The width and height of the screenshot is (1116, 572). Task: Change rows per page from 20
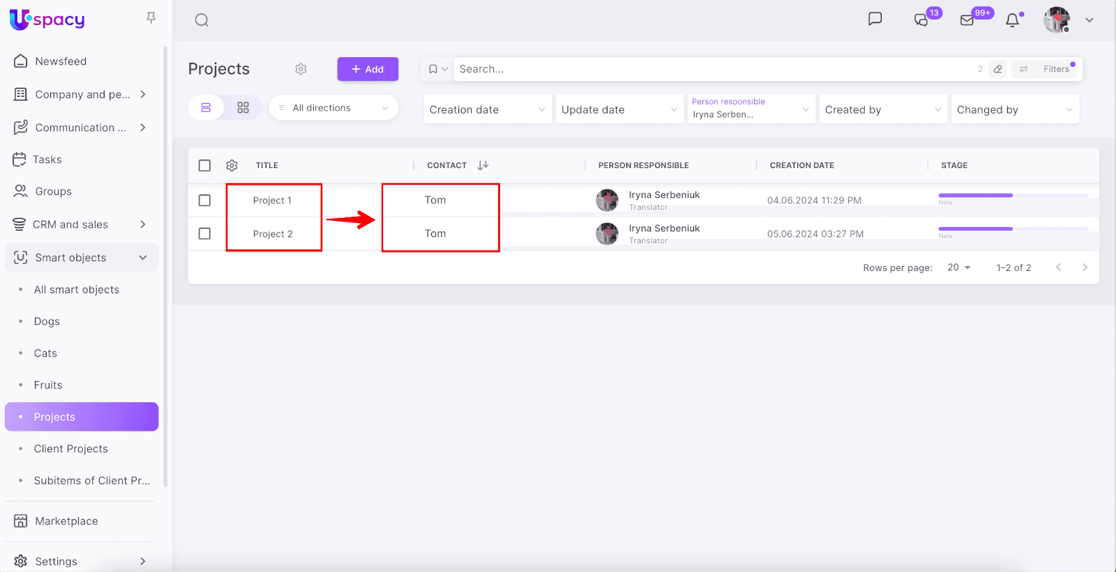click(x=959, y=268)
